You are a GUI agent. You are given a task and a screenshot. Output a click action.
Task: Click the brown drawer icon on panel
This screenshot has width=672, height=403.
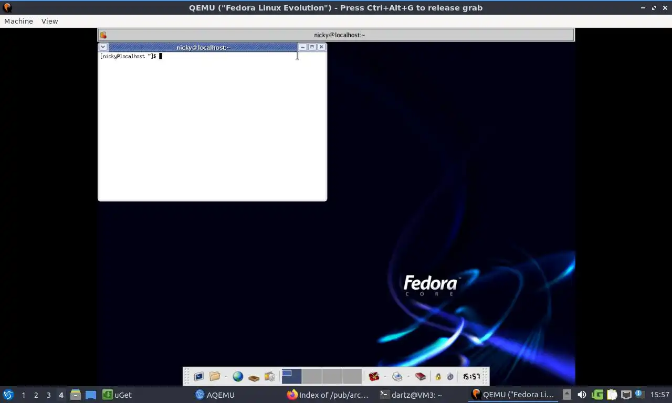pos(254,377)
